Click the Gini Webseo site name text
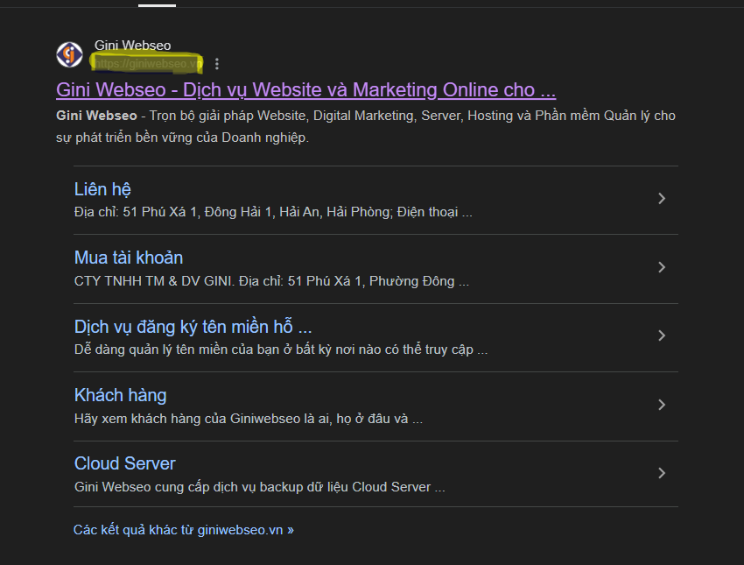Viewport: 744px width, 565px height. pyautogui.click(x=132, y=46)
